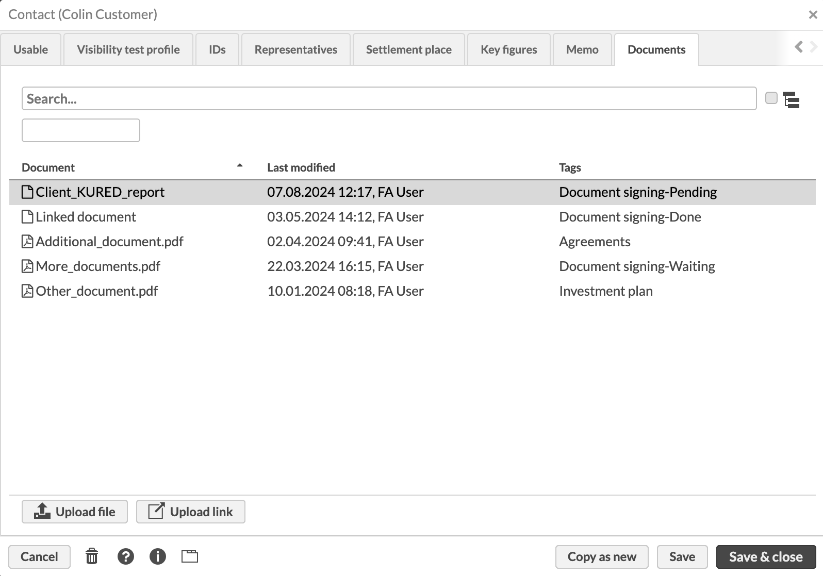
Task: Select the Documents tab
Action: point(656,49)
